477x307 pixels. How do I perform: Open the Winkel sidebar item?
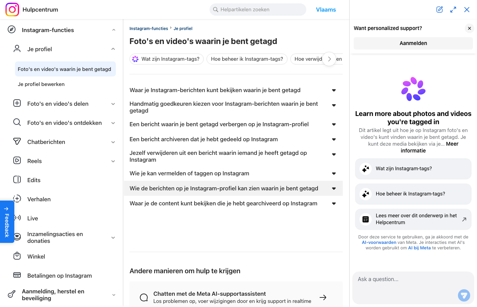coord(36,257)
